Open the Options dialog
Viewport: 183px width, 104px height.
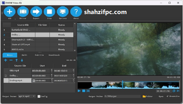point(63,12)
